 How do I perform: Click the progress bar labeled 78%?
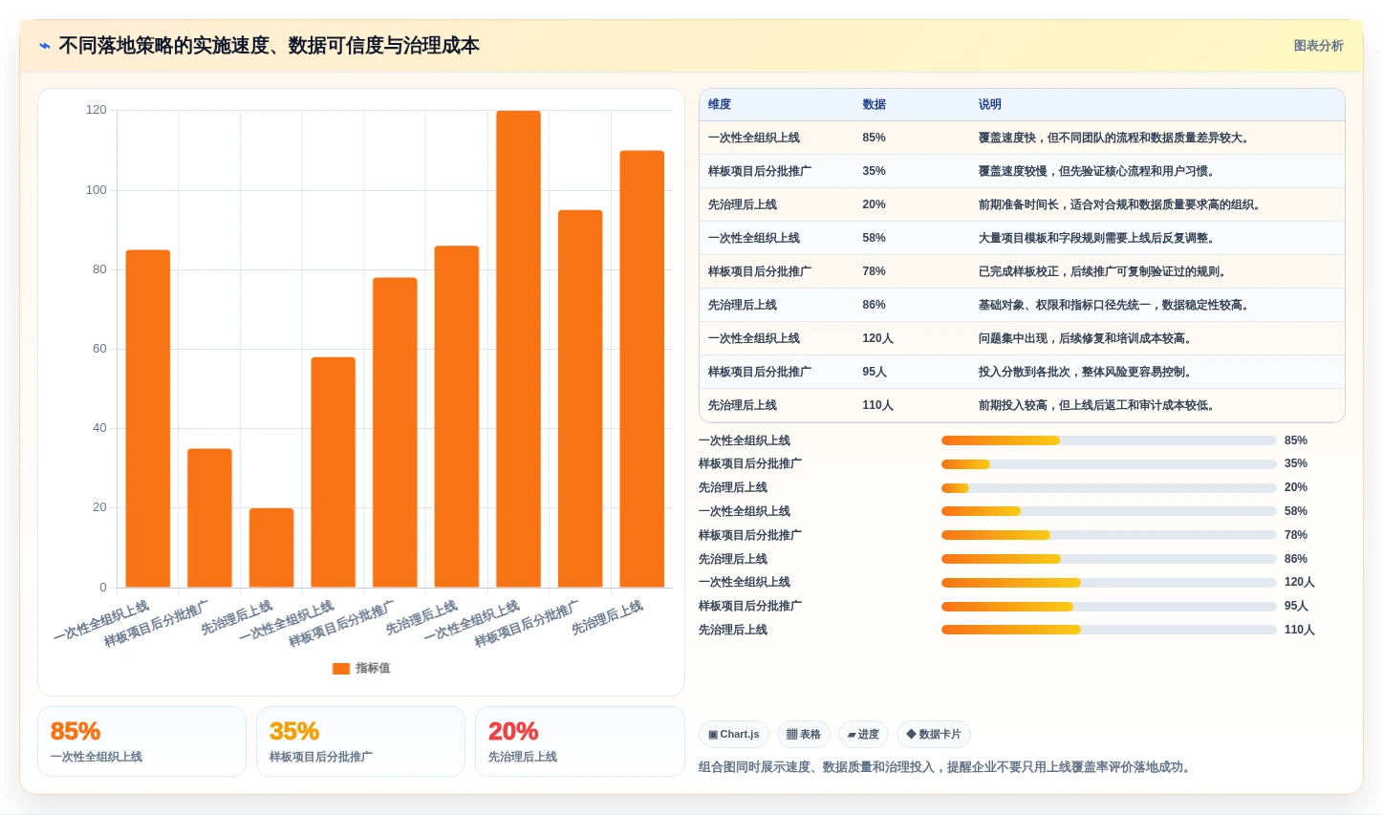(1109, 535)
